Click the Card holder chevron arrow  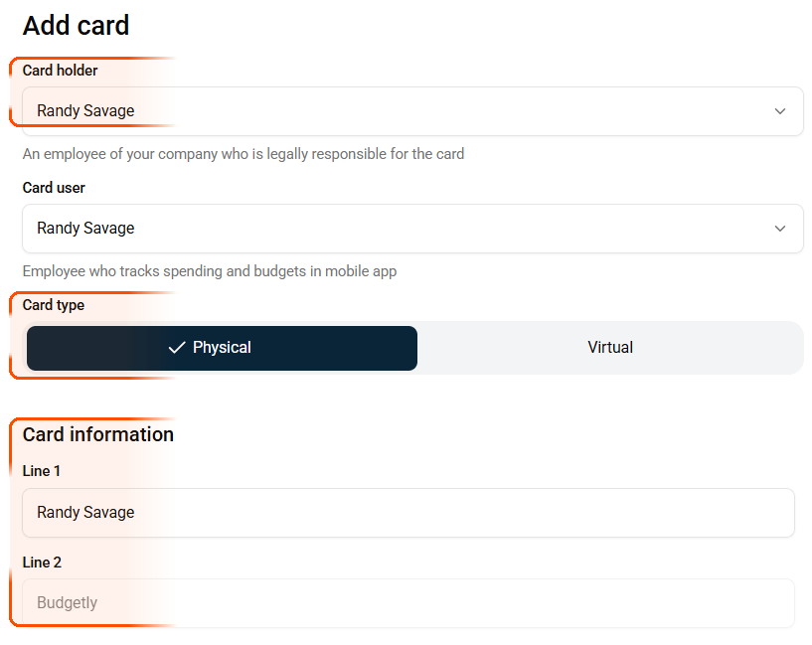[780, 111]
